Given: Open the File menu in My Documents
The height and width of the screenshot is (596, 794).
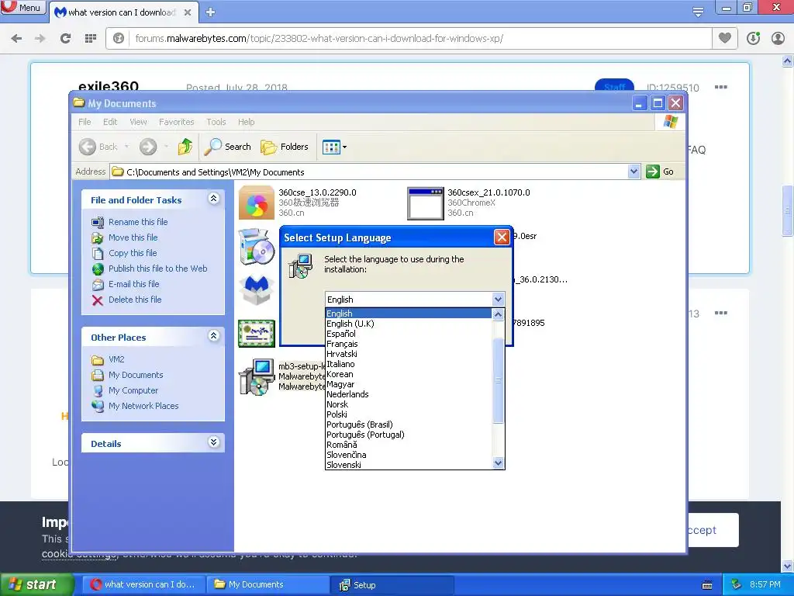Looking at the screenshot, I should [x=85, y=122].
